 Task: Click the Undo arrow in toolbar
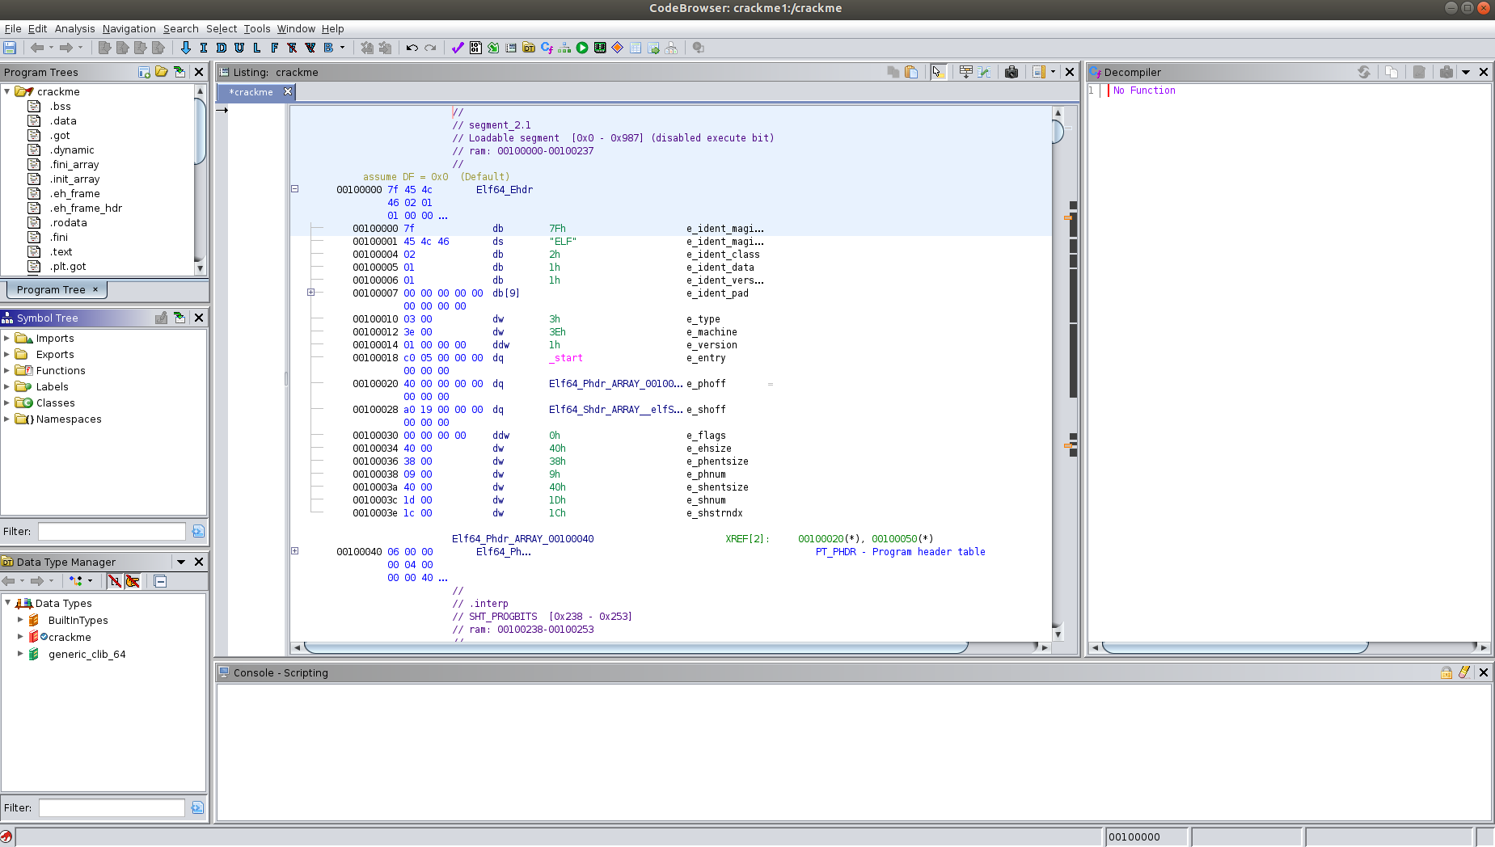click(412, 48)
